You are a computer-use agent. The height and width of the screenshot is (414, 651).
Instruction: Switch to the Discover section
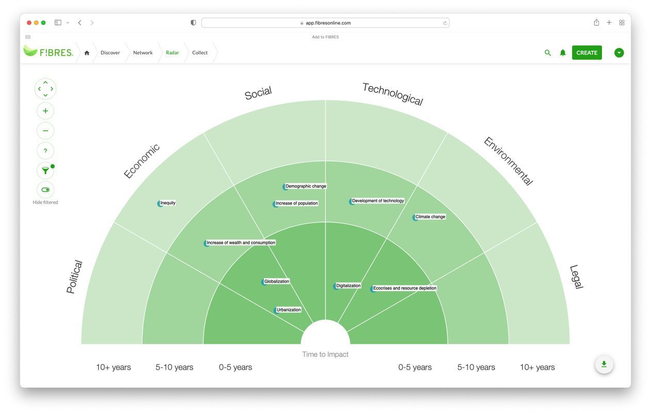click(x=110, y=53)
